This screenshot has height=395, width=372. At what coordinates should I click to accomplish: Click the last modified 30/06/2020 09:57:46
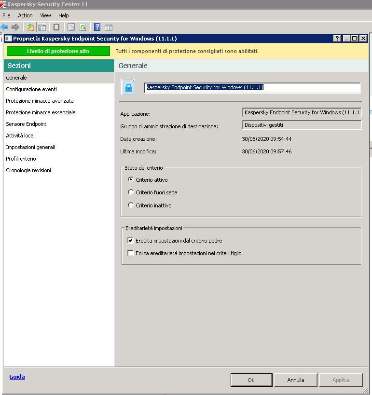pyautogui.click(x=267, y=151)
